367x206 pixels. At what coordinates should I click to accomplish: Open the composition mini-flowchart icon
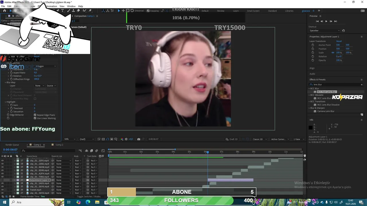(80, 150)
